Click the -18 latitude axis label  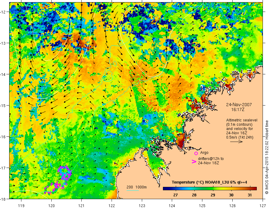pyautogui.click(x=3, y=199)
